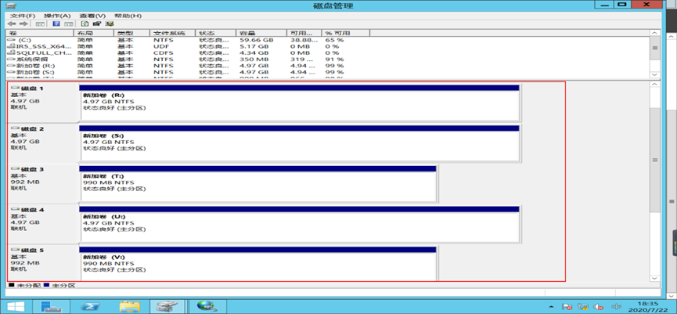Screen dimensions: 677x314
Task: Click the last toolbar icon with the yellow badge
Action: coord(110,23)
